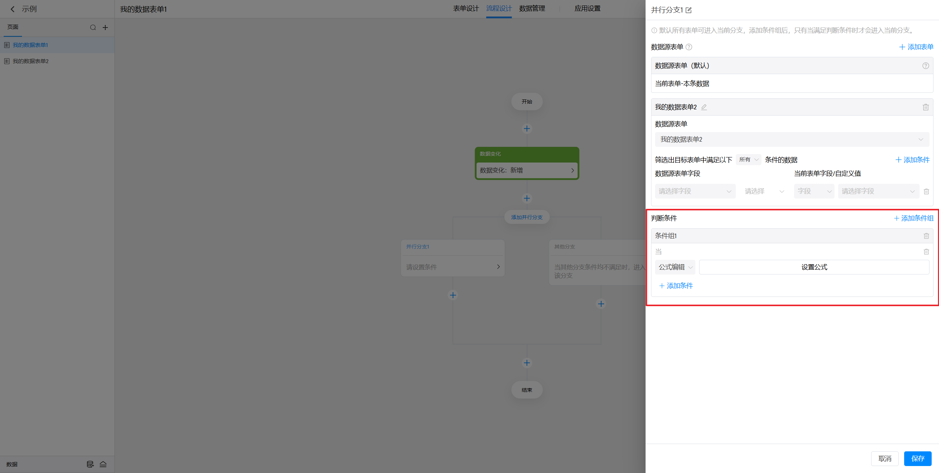Expand the 公式编辑 mode dropdown

pos(675,267)
